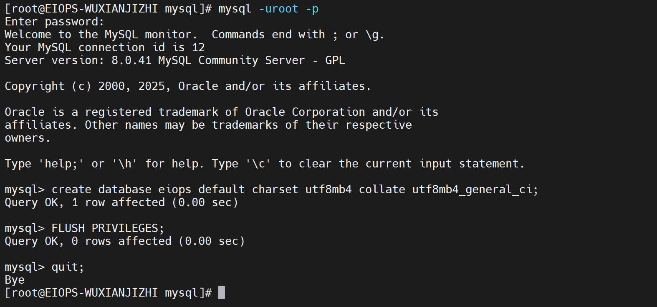
Task: Click the "-p" flag in the mysql command
Action: click(312, 9)
